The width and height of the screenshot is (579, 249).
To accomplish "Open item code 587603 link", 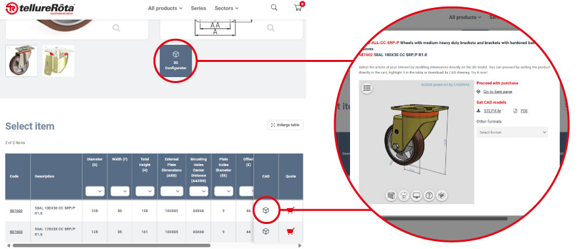I will (x=16, y=232).
